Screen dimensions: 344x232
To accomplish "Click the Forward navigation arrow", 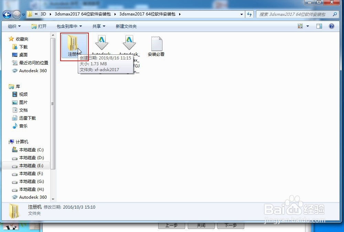I will [17, 14].
